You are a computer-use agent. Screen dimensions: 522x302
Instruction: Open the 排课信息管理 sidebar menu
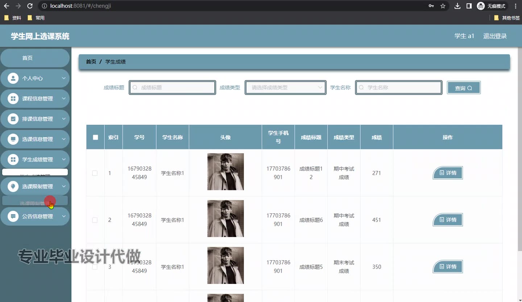click(x=35, y=119)
